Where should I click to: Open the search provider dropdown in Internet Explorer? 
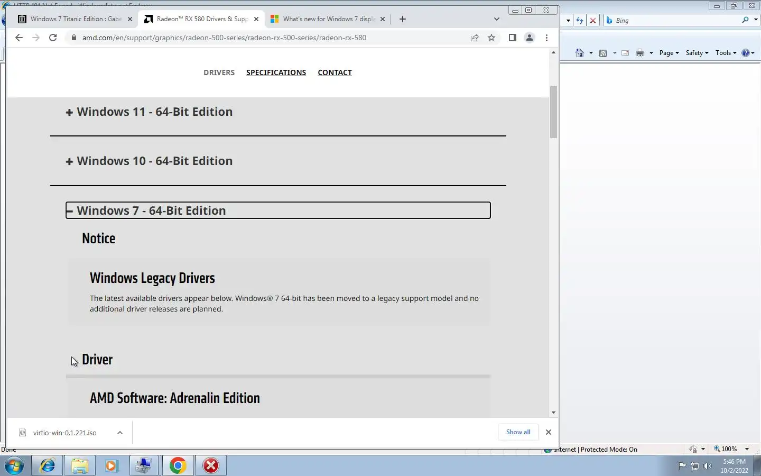(756, 20)
